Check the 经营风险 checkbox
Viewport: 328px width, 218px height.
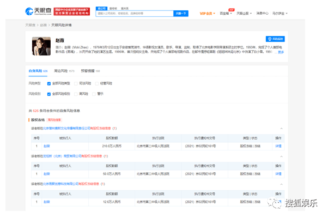(97, 83)
